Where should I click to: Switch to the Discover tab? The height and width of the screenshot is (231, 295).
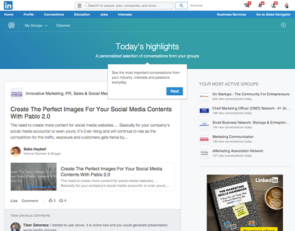(x=63, y=26)
